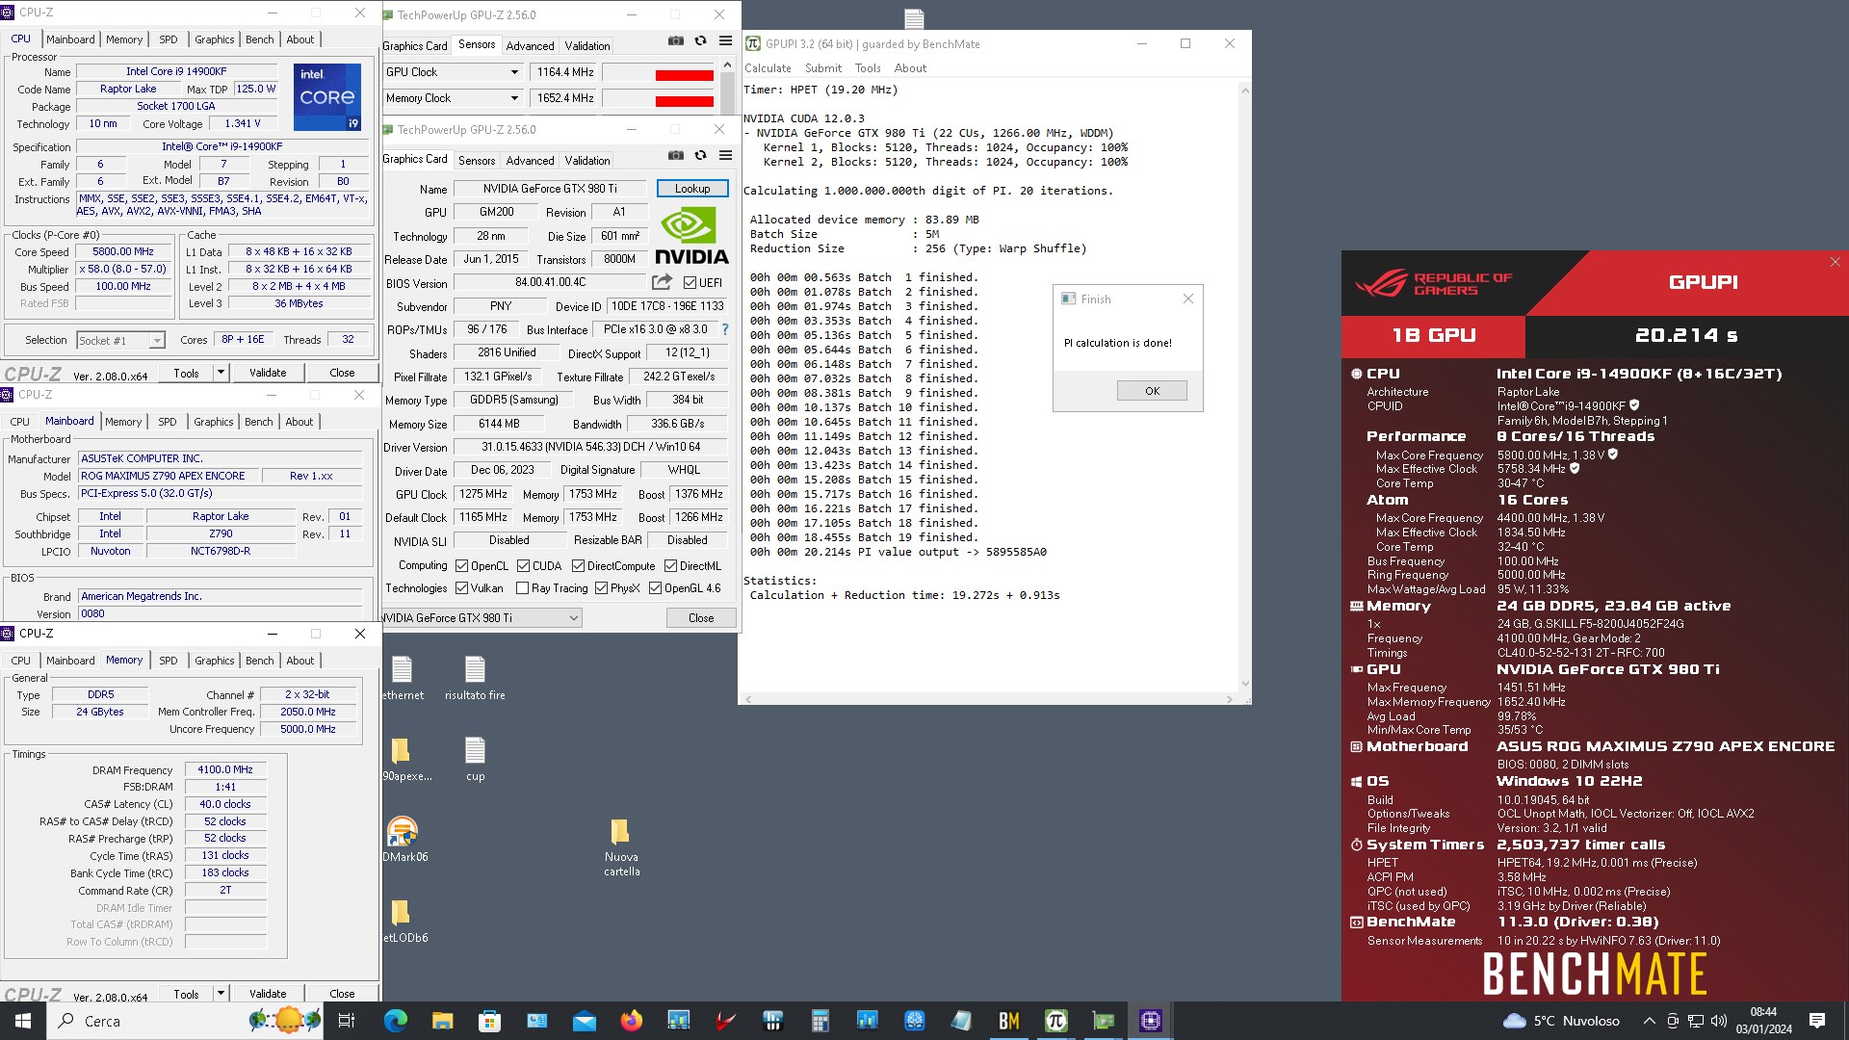The image size is (1849, 1040).
Task: Toggle the DirectCompute checkbox
Action: (578, 566)
